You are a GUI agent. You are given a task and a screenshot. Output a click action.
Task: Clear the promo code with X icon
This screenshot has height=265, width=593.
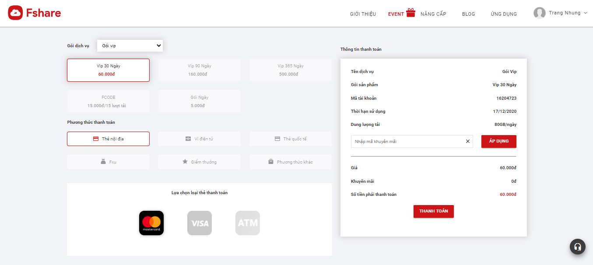[x=467, y=141]
